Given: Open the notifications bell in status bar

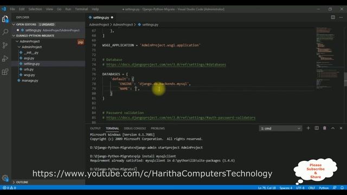Looking at the screenshot, I should click(342, 188).
